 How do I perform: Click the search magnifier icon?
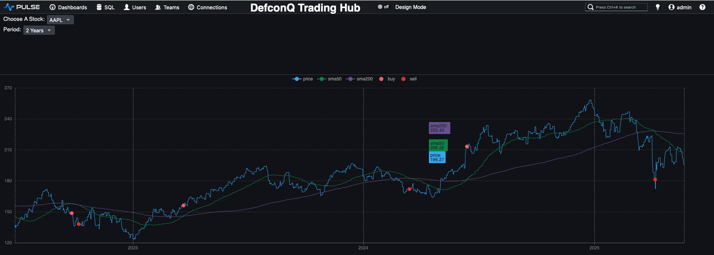point(591,7)
